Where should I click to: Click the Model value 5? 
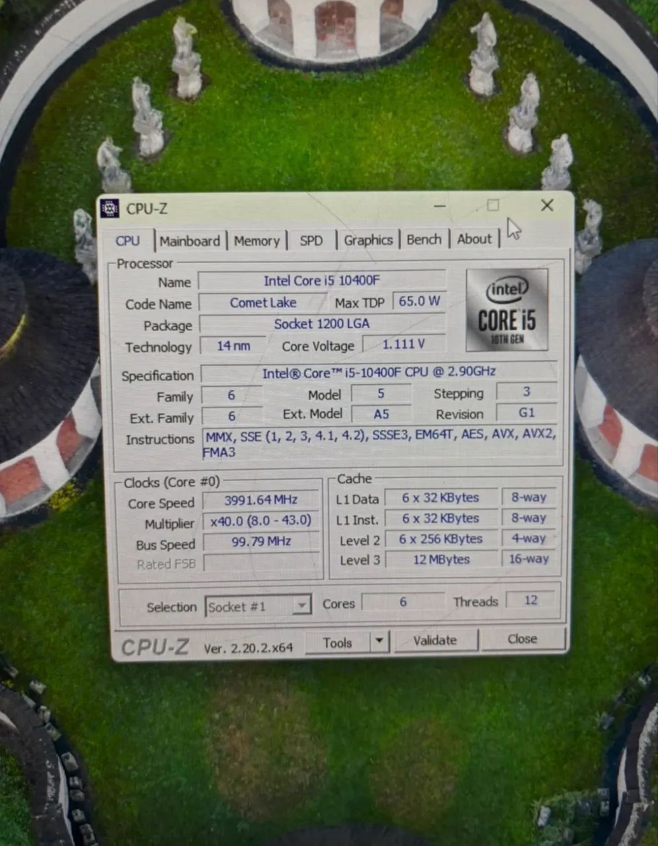click(x=381, y=393)
